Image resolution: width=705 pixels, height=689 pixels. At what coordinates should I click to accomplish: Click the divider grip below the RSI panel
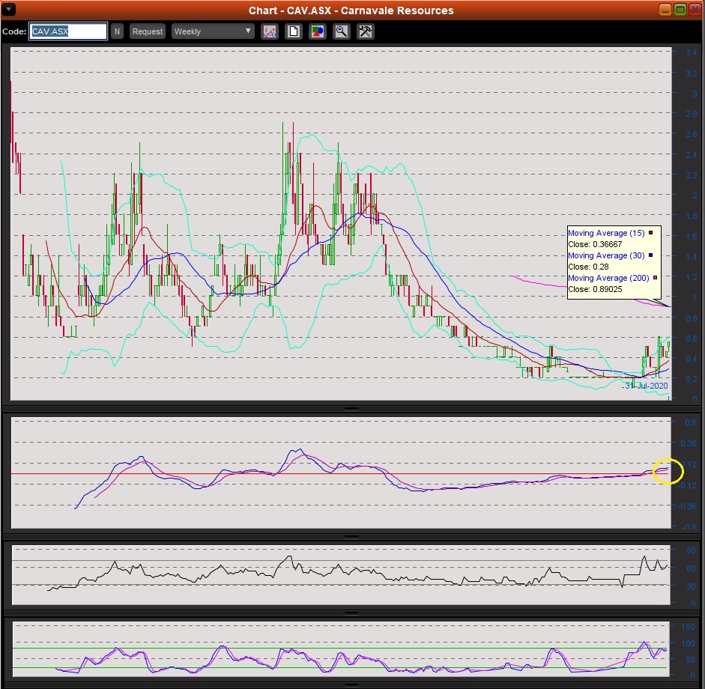click(351, 613)
